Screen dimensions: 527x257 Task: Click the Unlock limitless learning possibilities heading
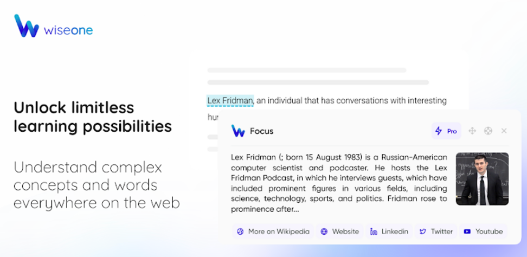click(93, 117)
